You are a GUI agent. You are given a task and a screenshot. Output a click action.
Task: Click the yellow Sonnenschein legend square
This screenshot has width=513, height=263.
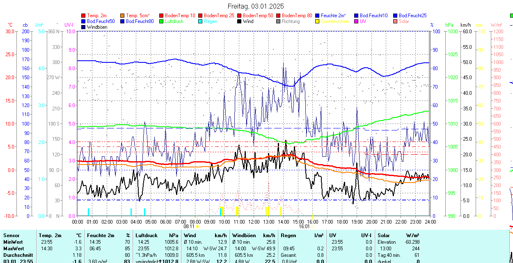318,21
